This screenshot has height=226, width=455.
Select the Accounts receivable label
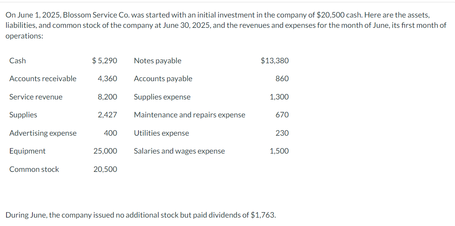pyautogui.click(x=43, y=79)
